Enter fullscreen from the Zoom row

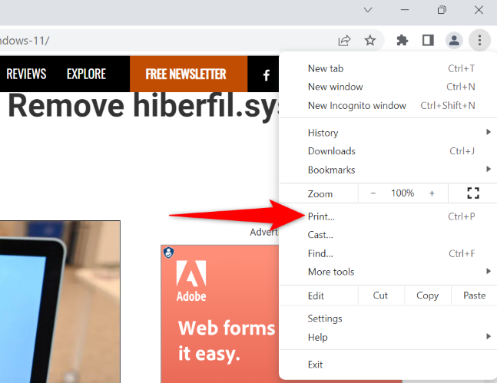coord(473,193)
